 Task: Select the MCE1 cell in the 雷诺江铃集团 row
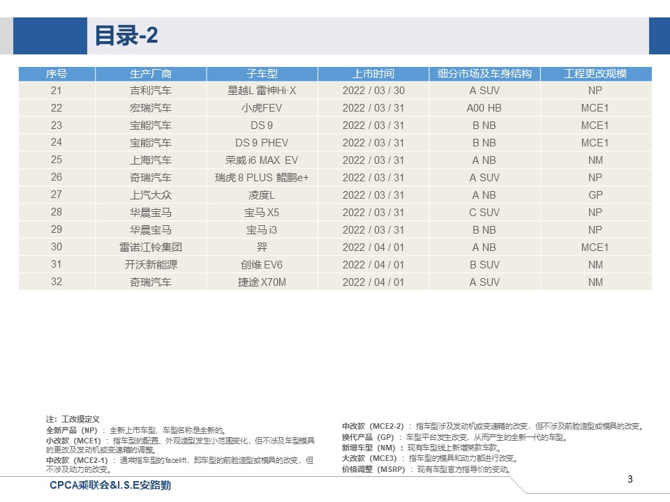[596, 247]
